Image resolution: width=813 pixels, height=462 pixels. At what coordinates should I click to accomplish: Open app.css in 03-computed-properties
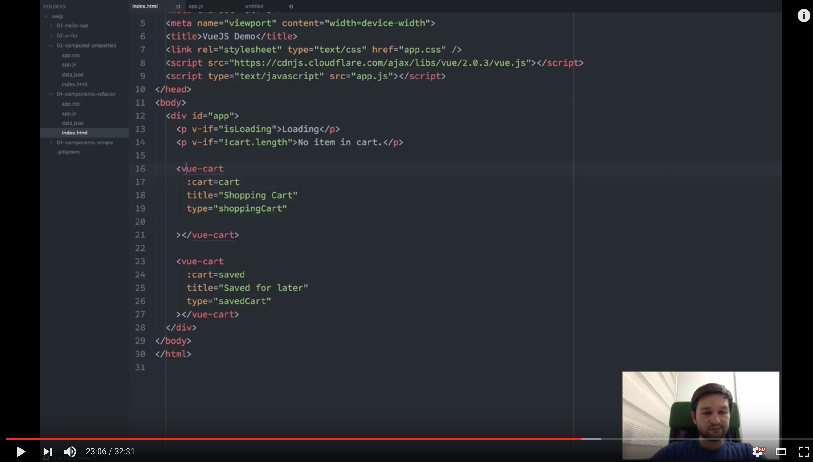(x=71, y=55)
